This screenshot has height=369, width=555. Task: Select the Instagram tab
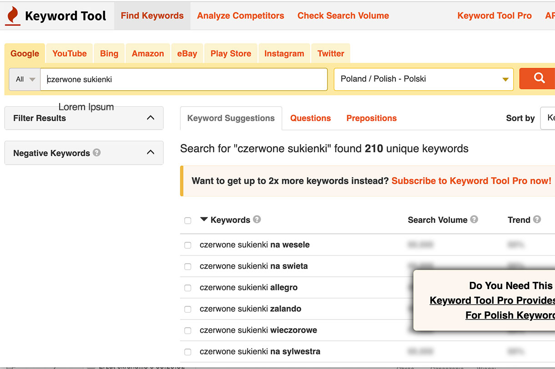(x=284, y=53)
